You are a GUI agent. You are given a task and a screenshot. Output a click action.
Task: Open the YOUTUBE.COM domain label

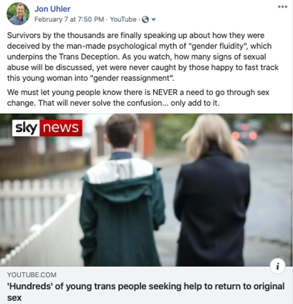pos(31,275)
